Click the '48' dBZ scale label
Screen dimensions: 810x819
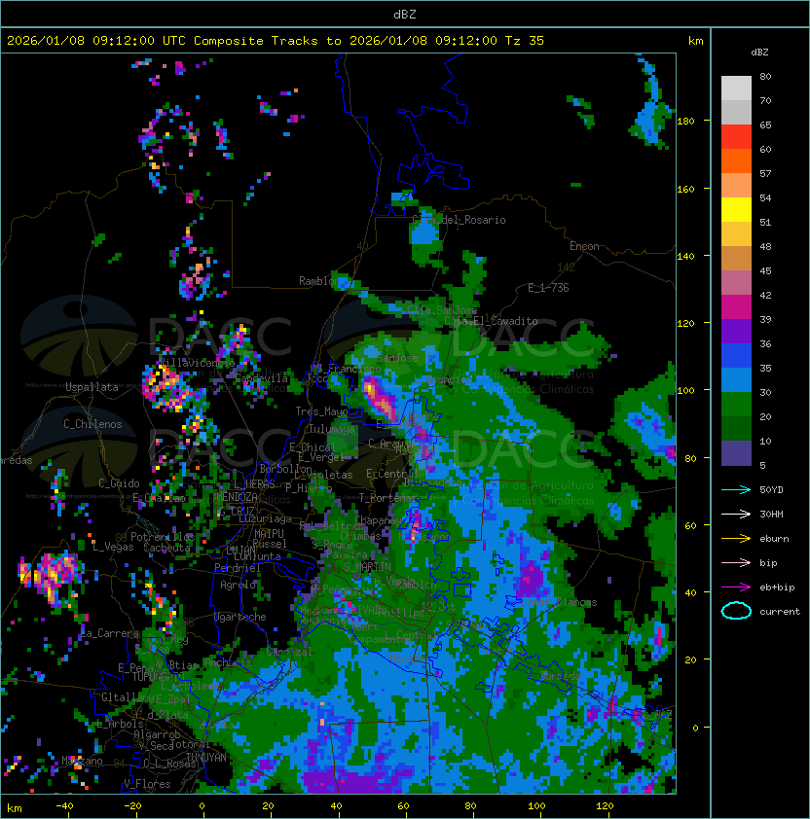[765, 246]
